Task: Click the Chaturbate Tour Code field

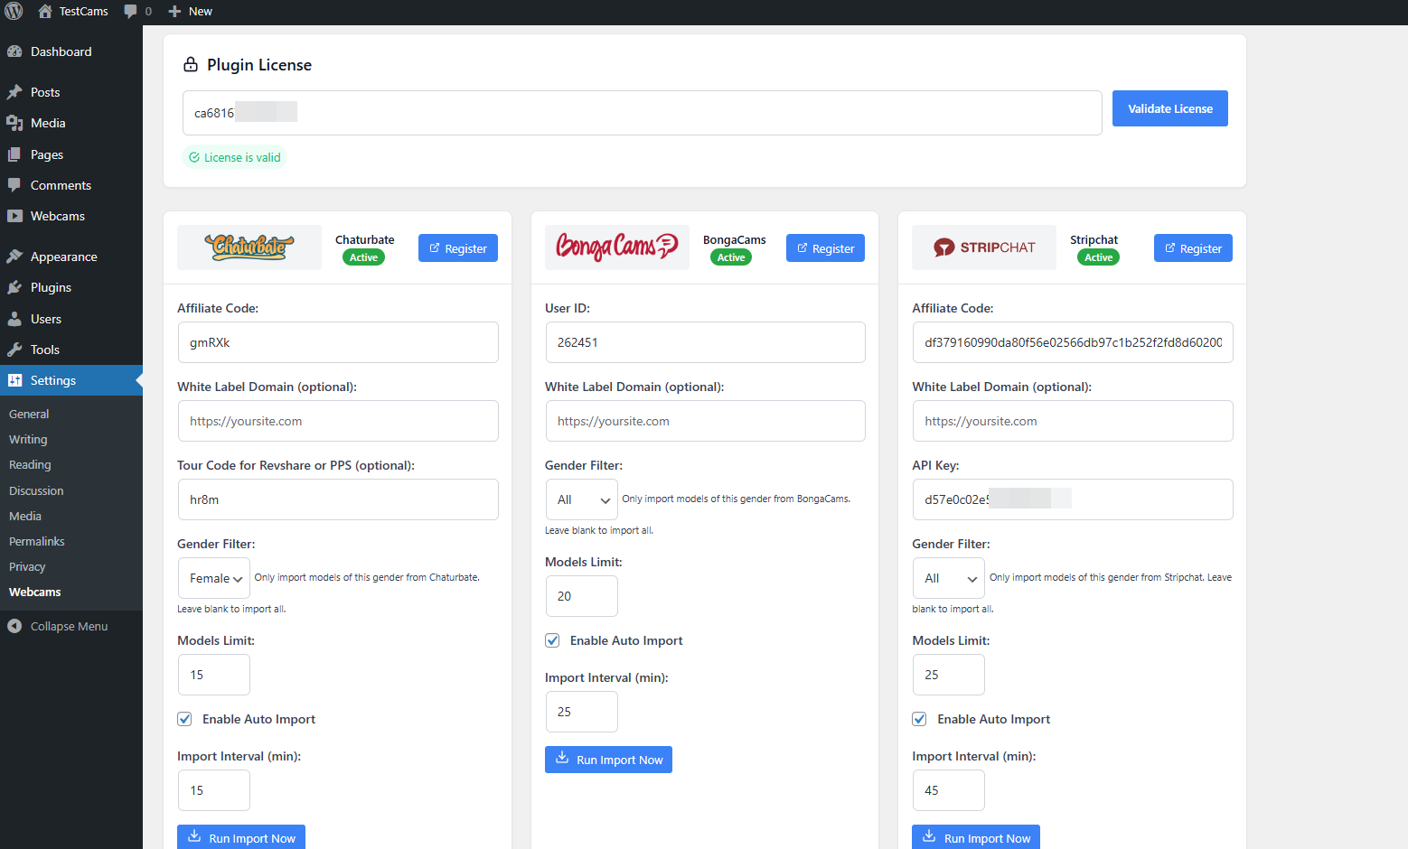Action: tap(338, 499)
